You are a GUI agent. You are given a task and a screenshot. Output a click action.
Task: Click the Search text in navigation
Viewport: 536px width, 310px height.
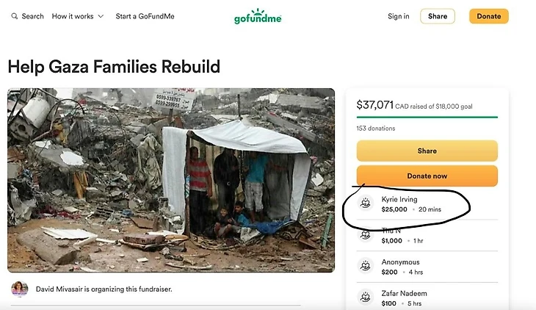[x=32, y=16]
